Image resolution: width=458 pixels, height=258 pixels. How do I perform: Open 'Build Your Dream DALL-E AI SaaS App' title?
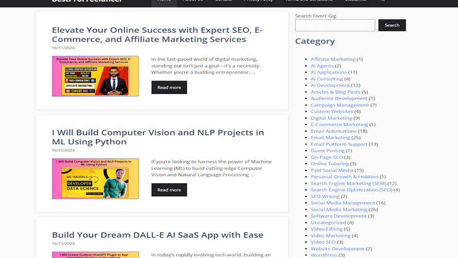pyautogui.click(x=158, y=235)
